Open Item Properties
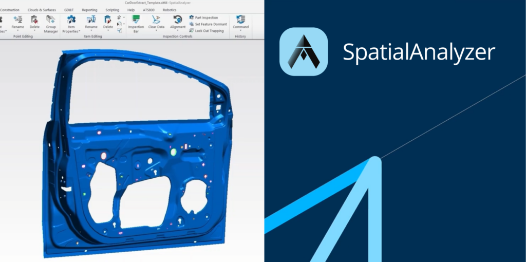The width and height of the screenshot is (526, 262). click(71, 24)
